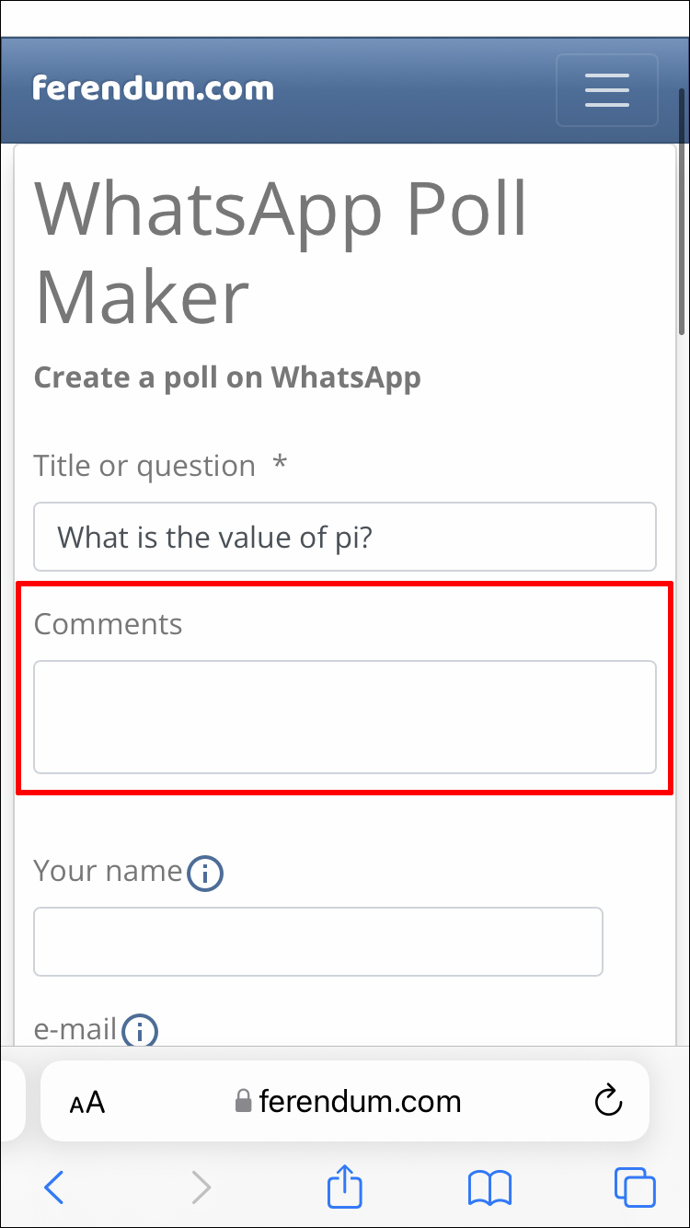Open the hamburger navigation menu

tap(606, 90)
